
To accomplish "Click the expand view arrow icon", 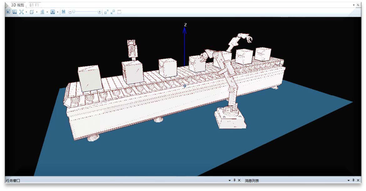I will (106, 12).
